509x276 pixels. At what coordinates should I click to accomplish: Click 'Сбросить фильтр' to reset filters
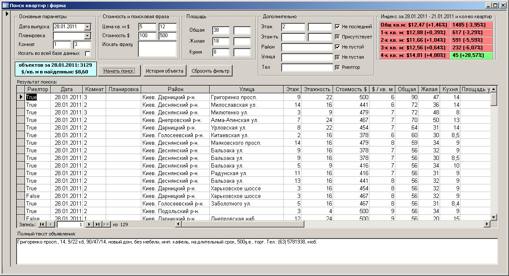(x=211, y=71)
